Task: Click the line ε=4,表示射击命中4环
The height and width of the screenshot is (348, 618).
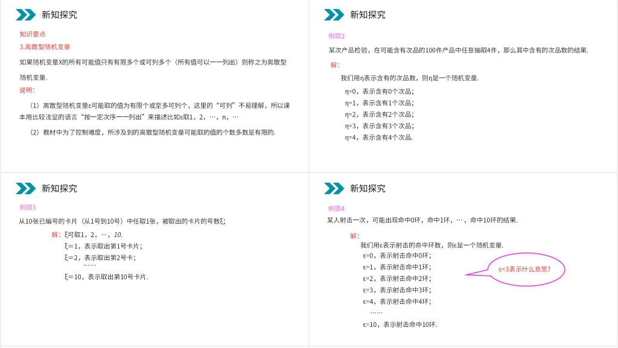Action: [397, 302]
